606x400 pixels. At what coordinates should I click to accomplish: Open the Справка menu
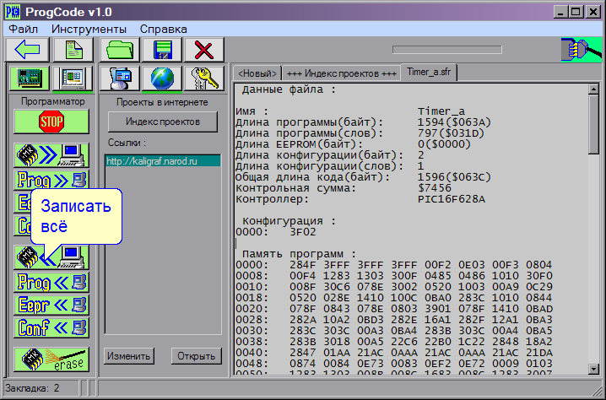[164, 29]
